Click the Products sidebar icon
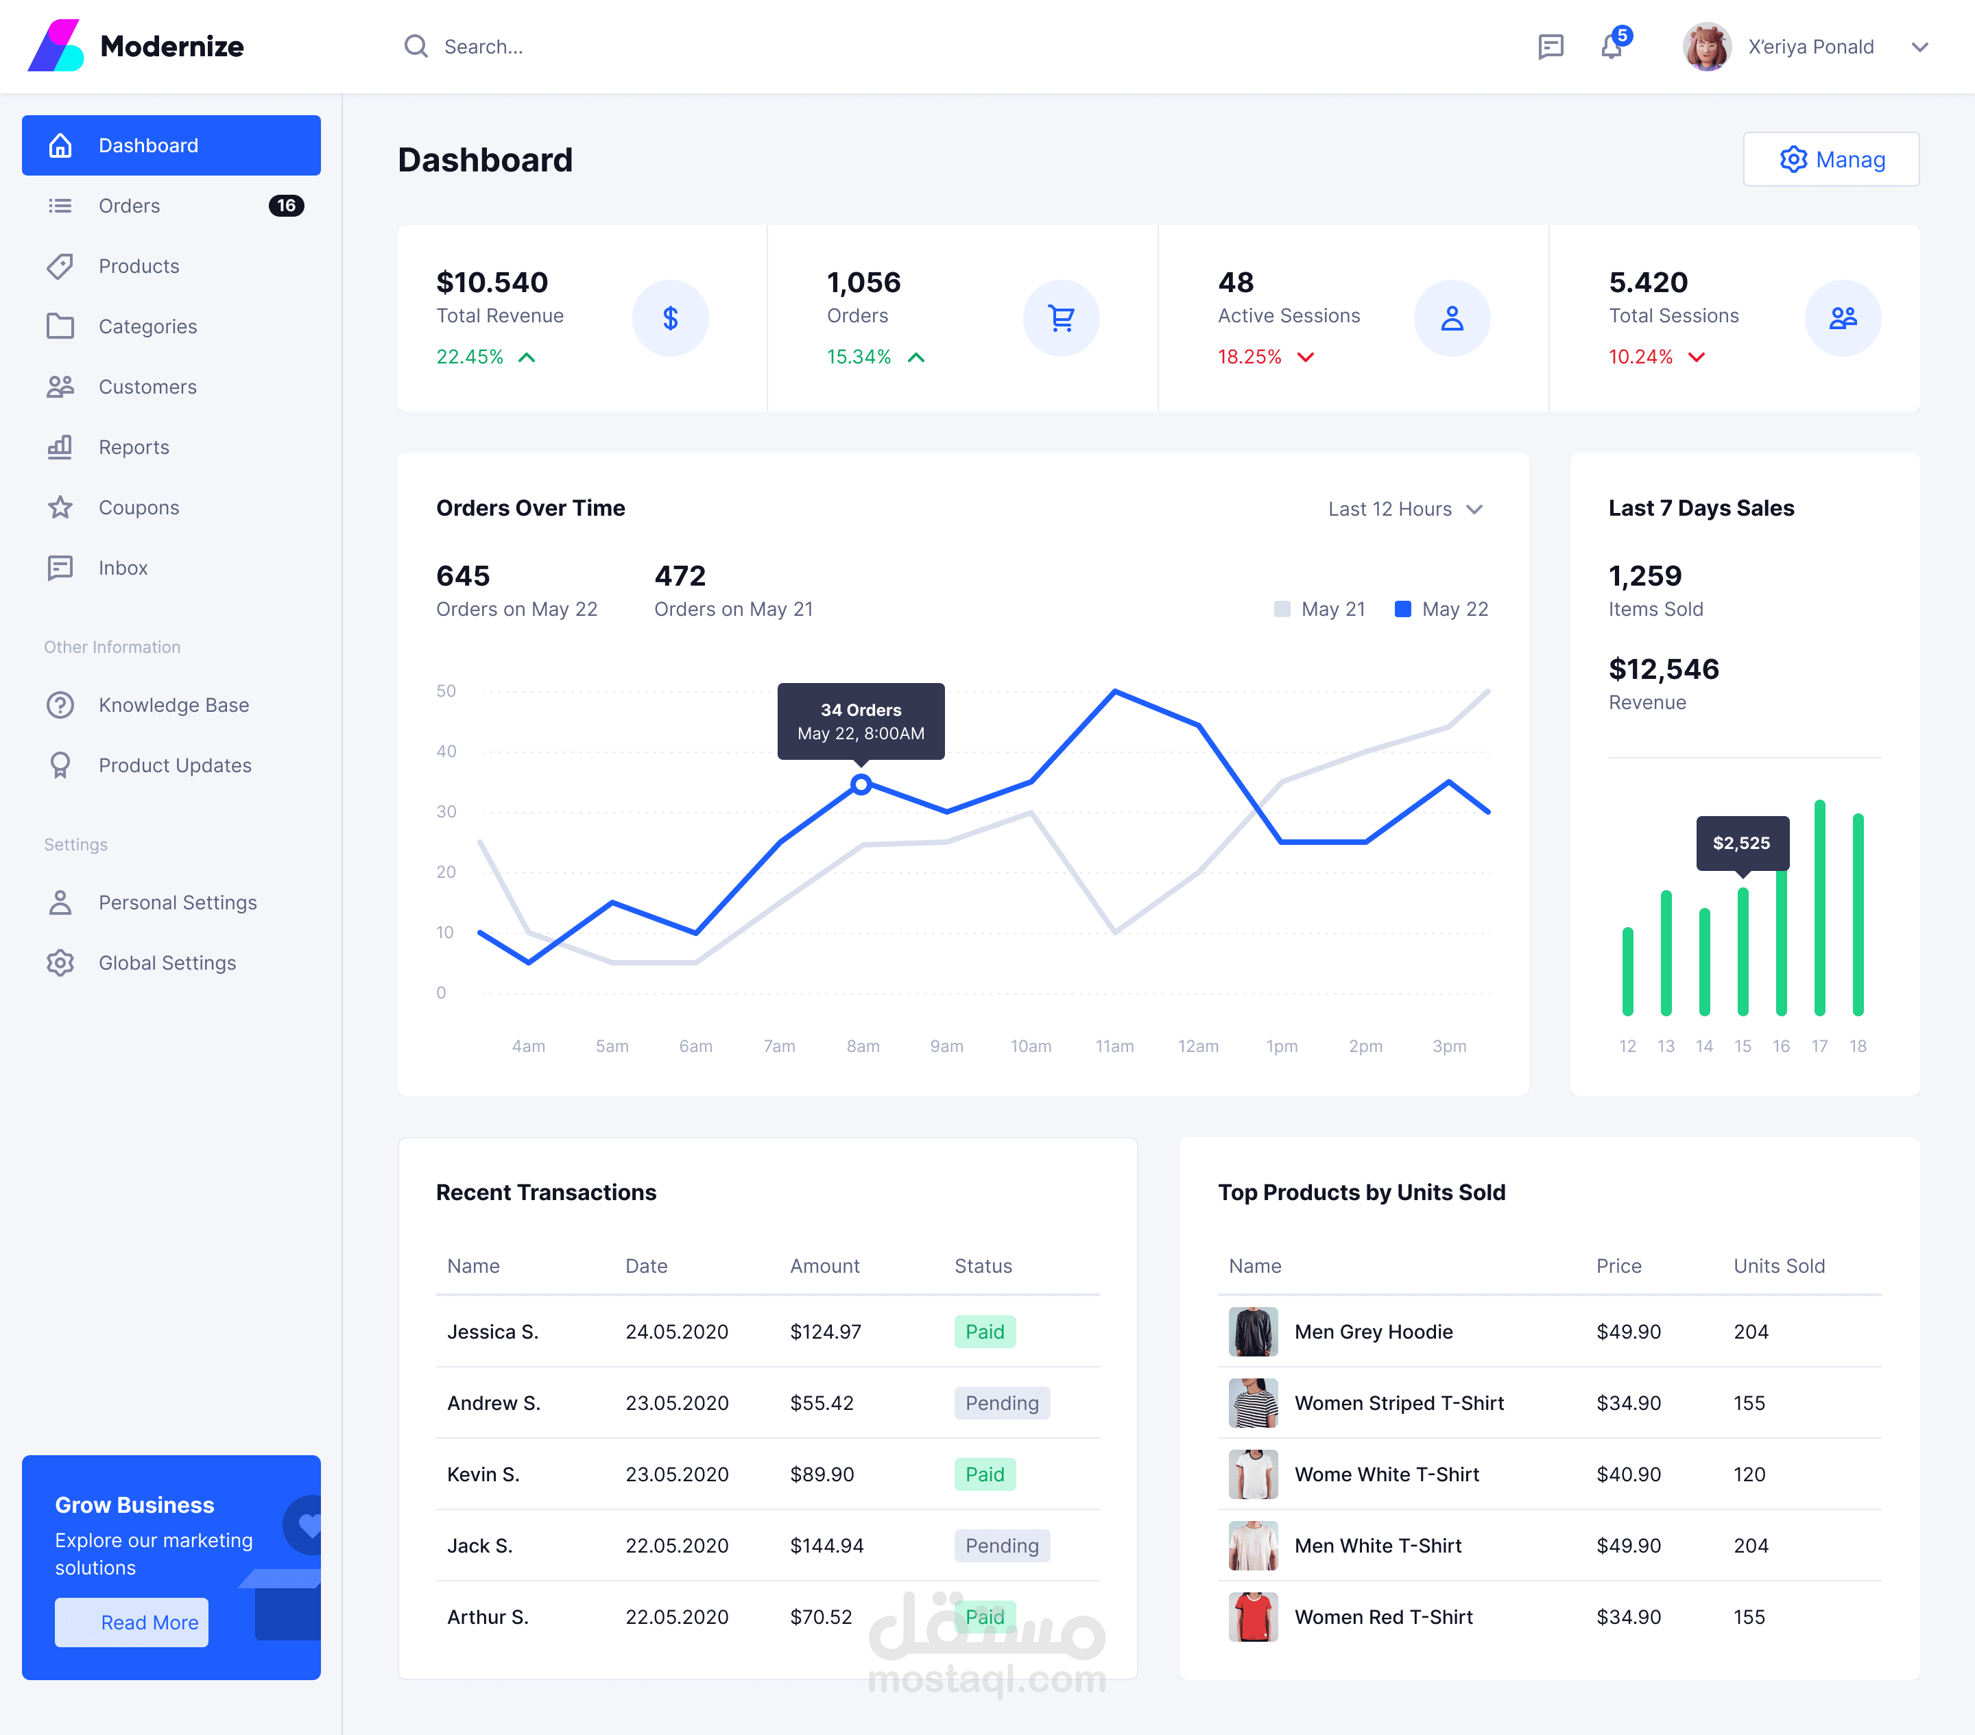Screen dimensions: 1975x1735 click(59, 265)
